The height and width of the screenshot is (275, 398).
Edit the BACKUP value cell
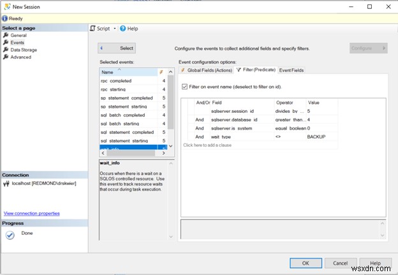tap(322, 137)
